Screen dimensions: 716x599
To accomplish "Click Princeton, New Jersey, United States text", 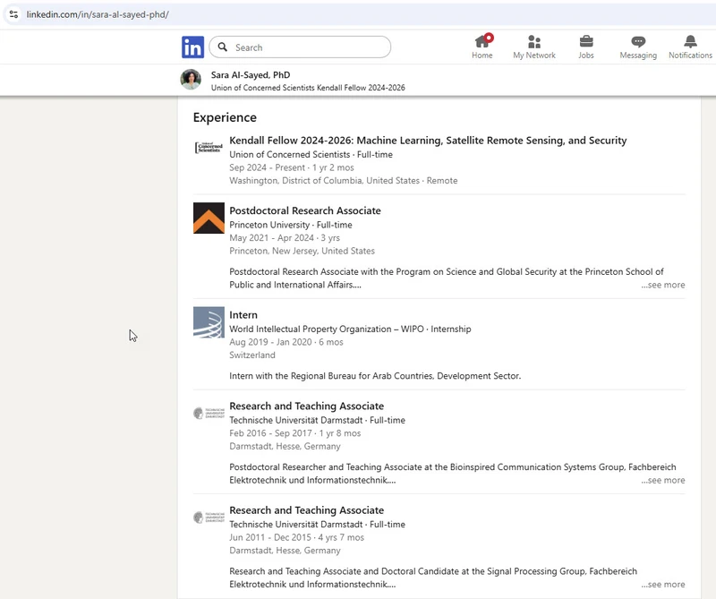I will 302,251.
